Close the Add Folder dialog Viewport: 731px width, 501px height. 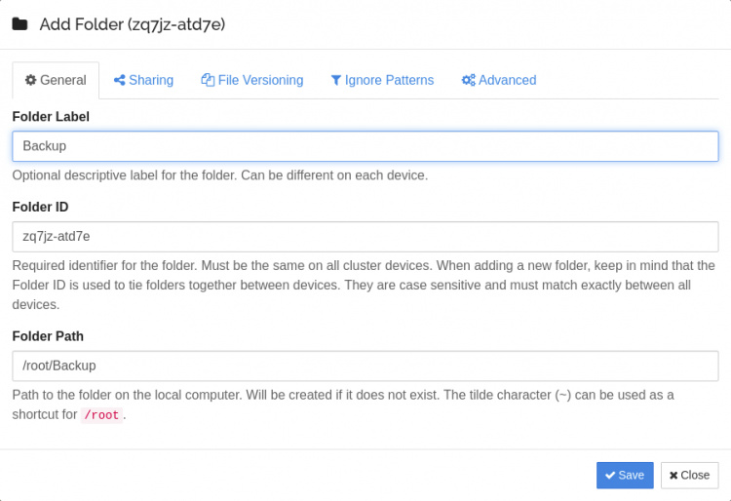click(689, 475)
